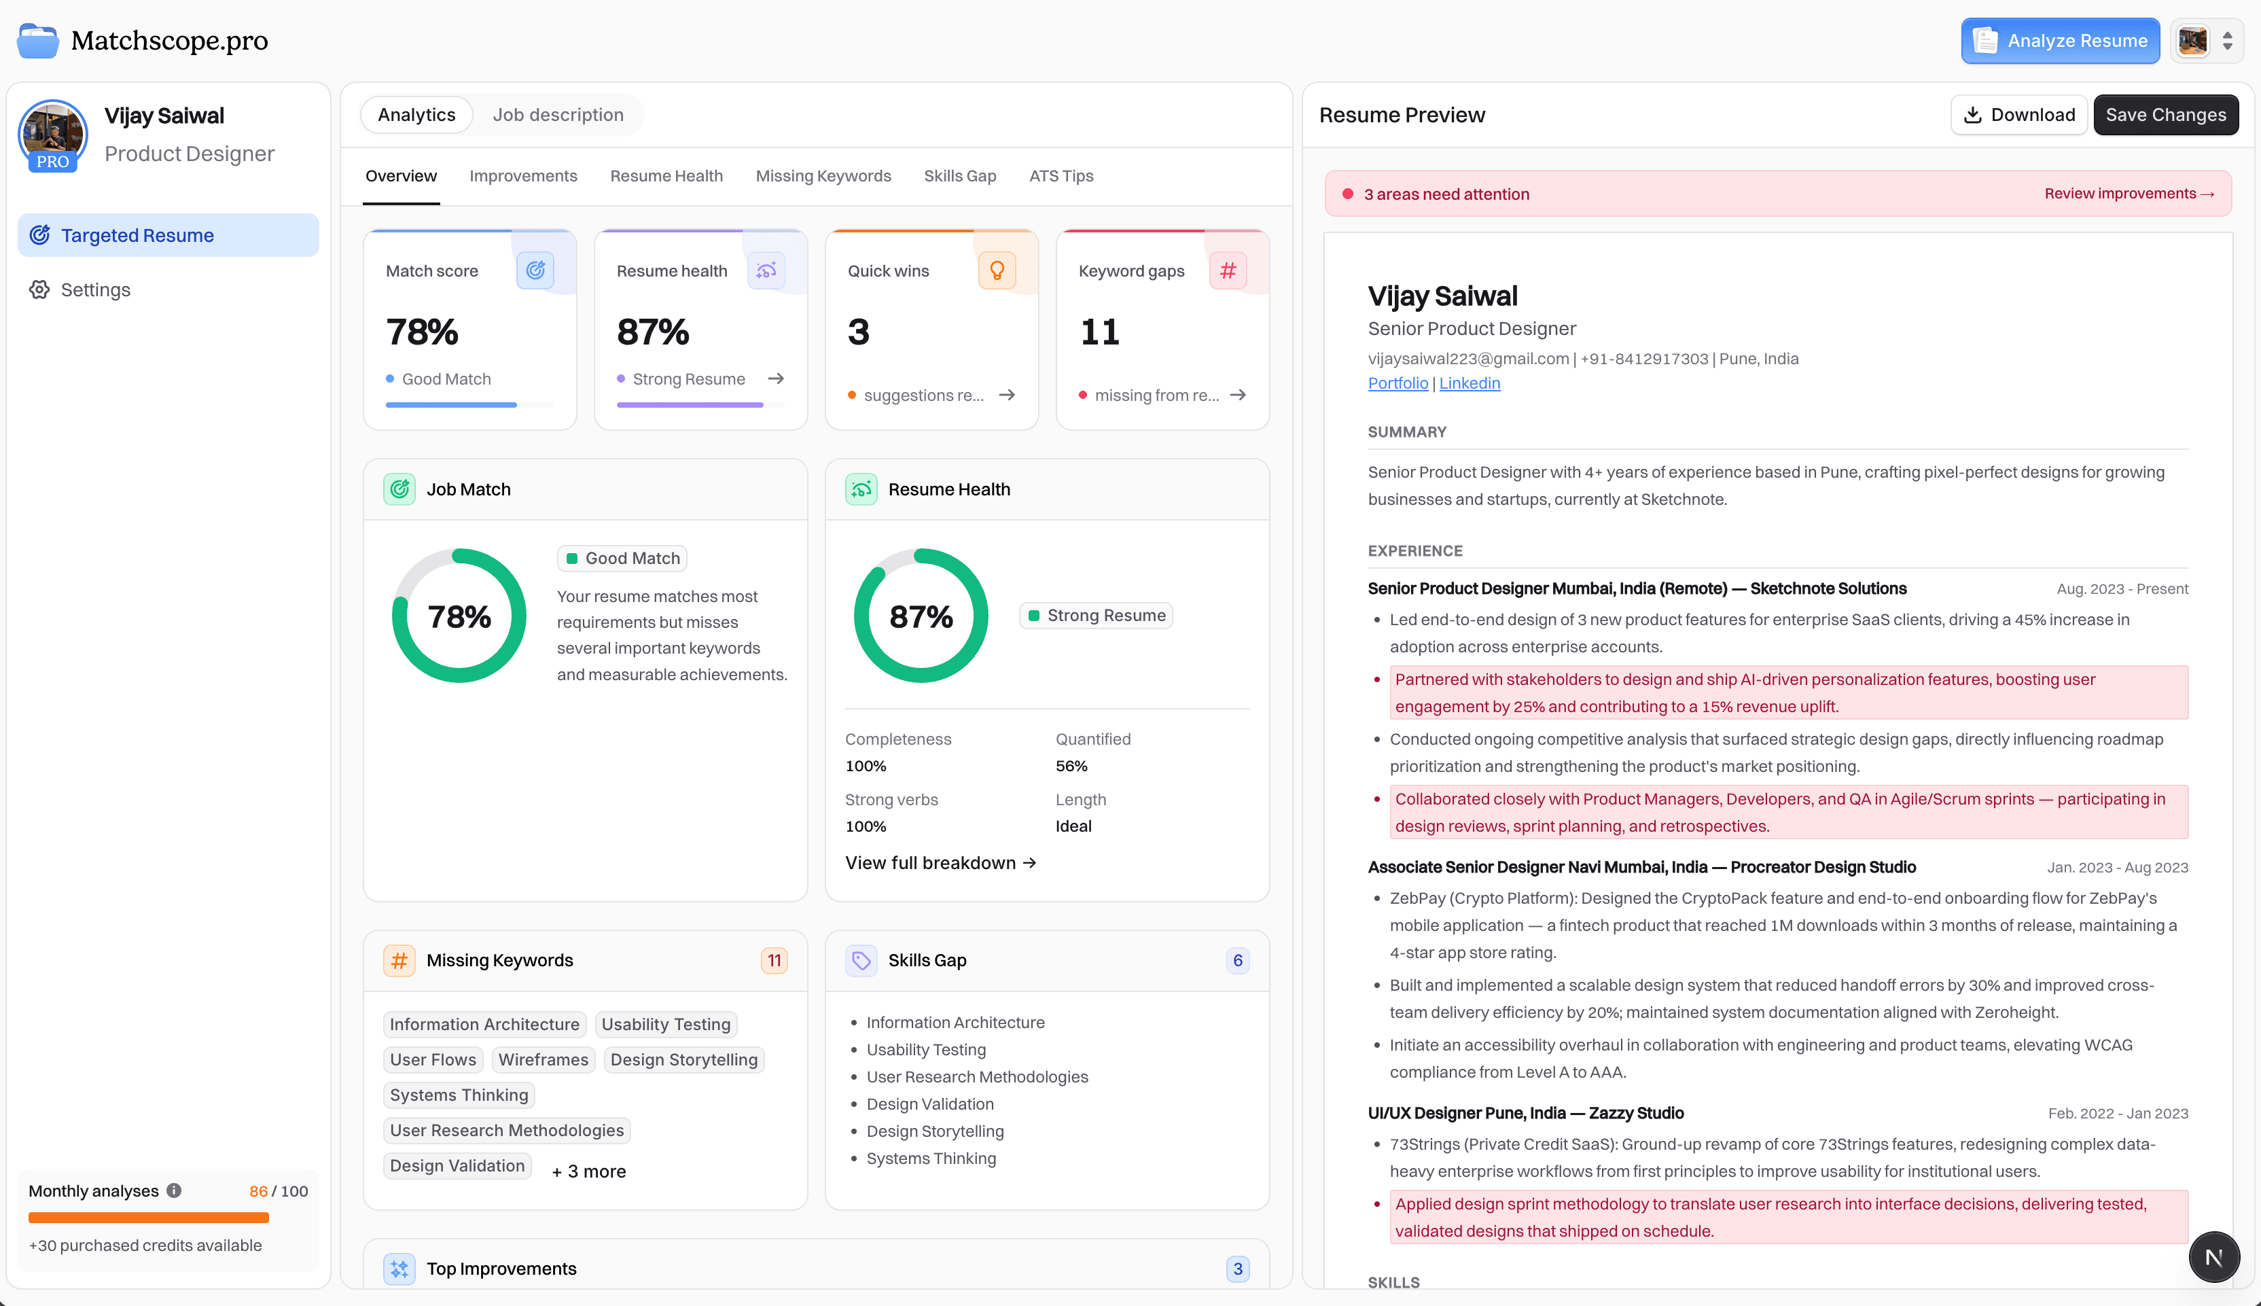Click the User Flows keyword chip
Viewport: 2261px width, 1306px height.
coord(433,1059)
